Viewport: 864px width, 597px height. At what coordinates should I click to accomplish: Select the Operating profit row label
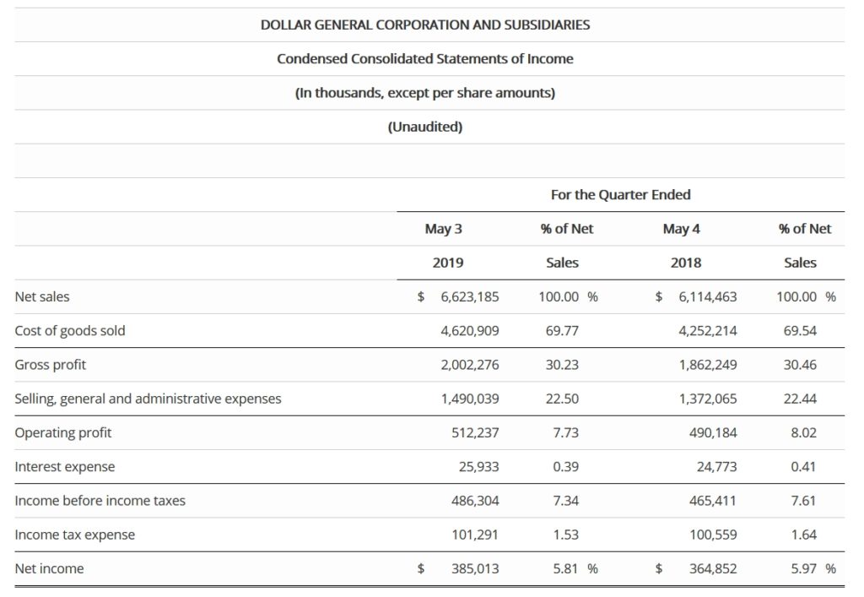(x=63, y=432)
